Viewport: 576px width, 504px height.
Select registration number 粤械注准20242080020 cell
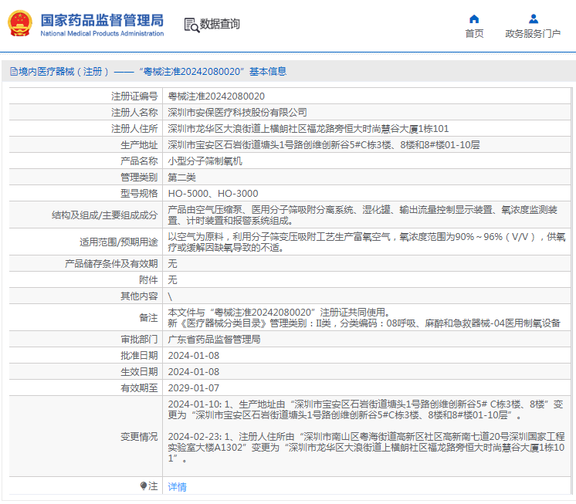coord(216,96)
